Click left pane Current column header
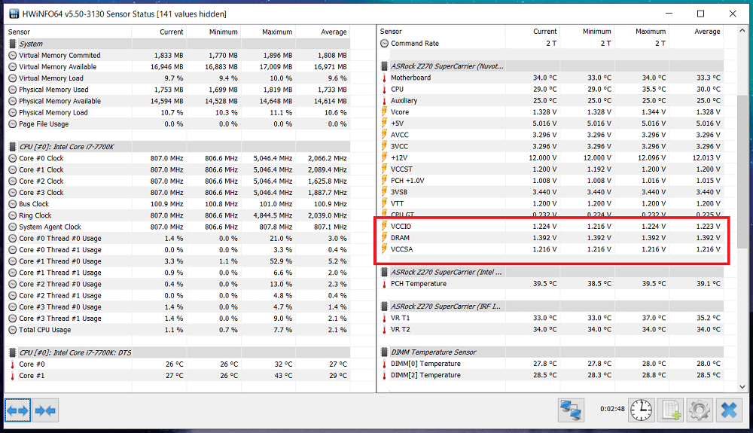This screenshot has height=433, width=753. click(159, 32)
